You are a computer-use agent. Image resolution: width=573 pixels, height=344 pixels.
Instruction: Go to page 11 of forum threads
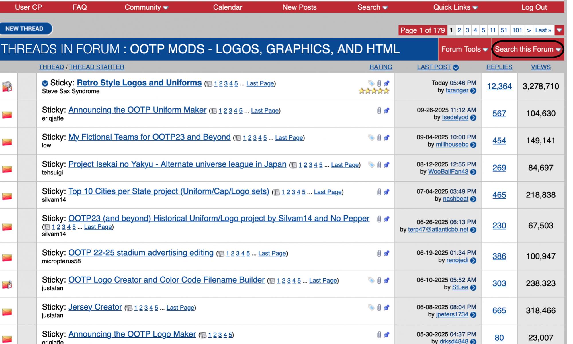point(492,30)
